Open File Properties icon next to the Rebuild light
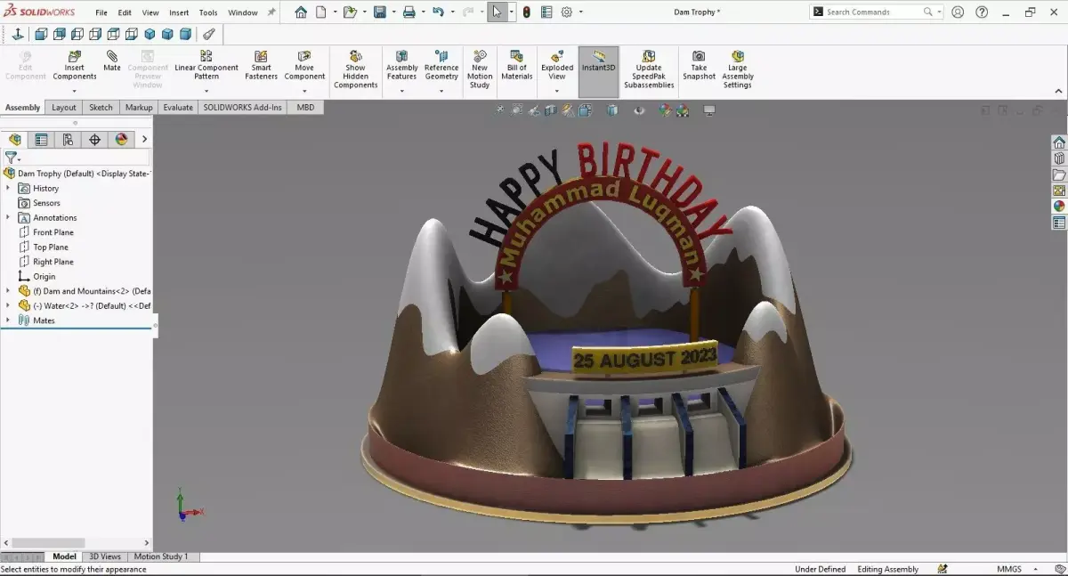Viewport: 1068px width, 576px height. (x=546, y=12)
